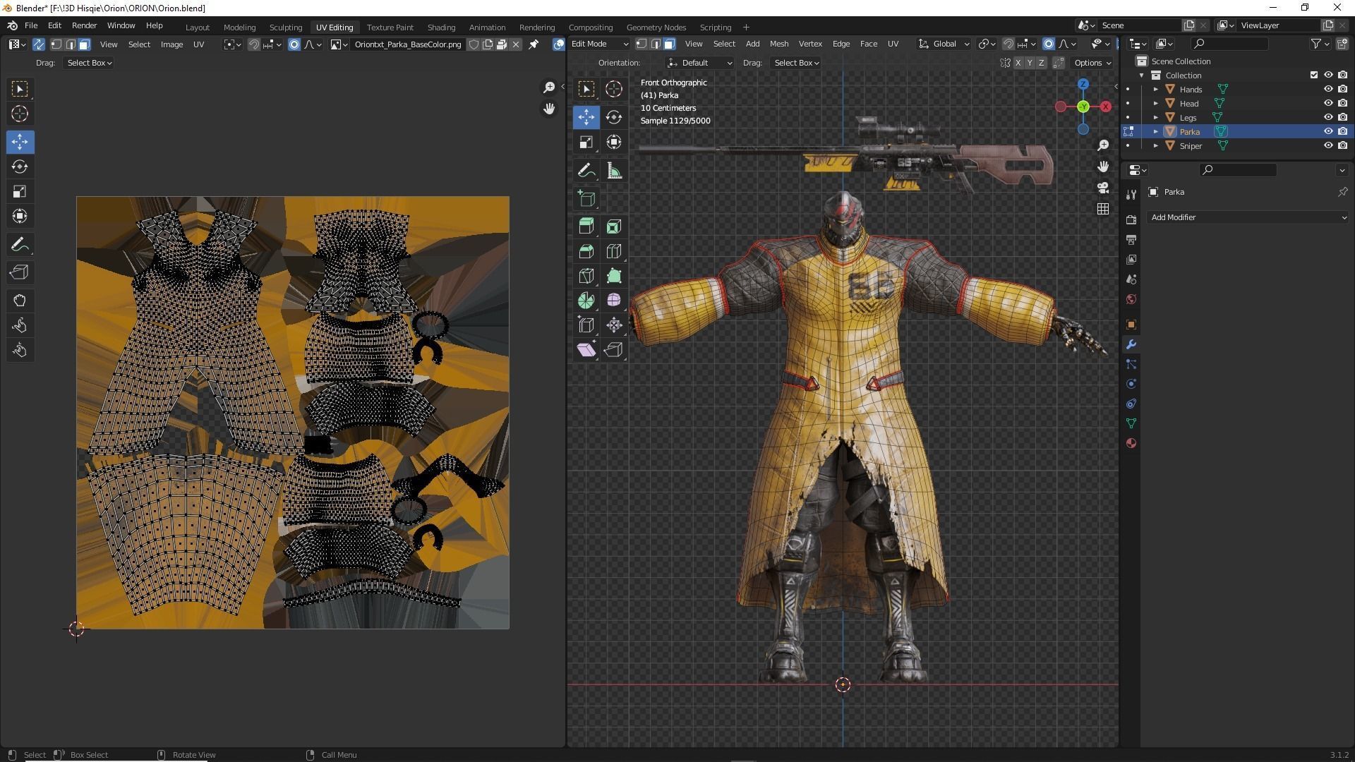Select the Extrude Region tool
Viewport: 1355px width, 762px height.
click(x=586, y=226)
